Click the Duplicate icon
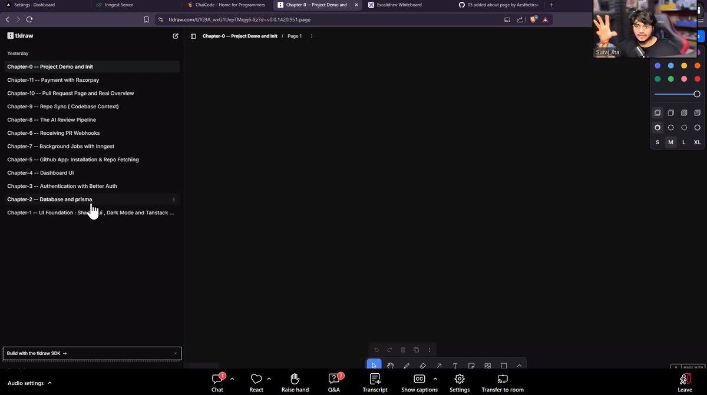 pos(416,350)
